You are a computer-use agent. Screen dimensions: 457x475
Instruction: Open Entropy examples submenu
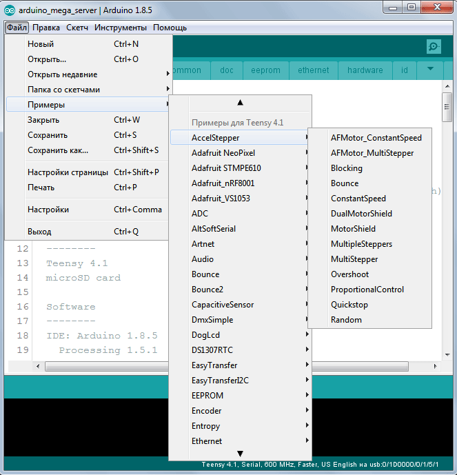click(240, 426)
